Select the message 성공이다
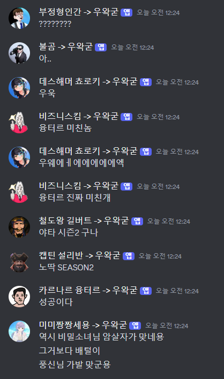Viewport: 224px width, 379px height. (x=56, y=302)
